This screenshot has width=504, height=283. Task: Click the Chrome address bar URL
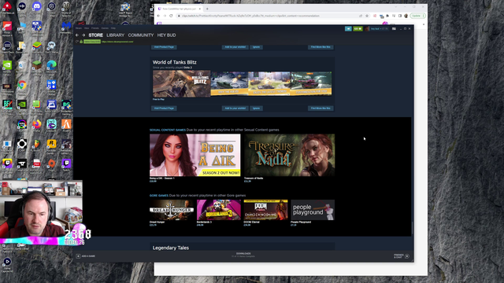tap(250, 16)
